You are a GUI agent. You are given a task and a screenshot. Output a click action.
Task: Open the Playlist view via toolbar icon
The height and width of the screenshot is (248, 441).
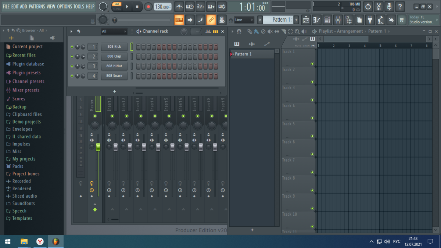[306, 19]
